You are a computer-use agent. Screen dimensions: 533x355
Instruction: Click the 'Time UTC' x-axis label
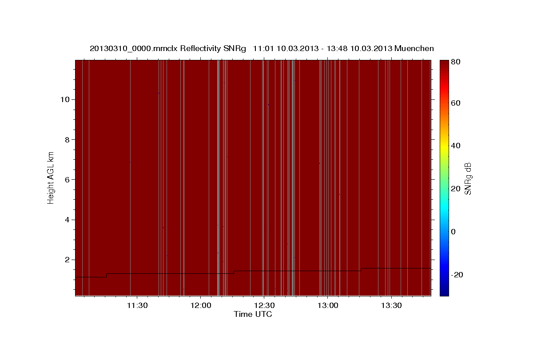pos(253,314)
